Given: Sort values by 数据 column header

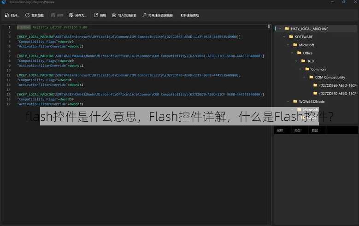Looking at the screenshot, I should 315,131.
